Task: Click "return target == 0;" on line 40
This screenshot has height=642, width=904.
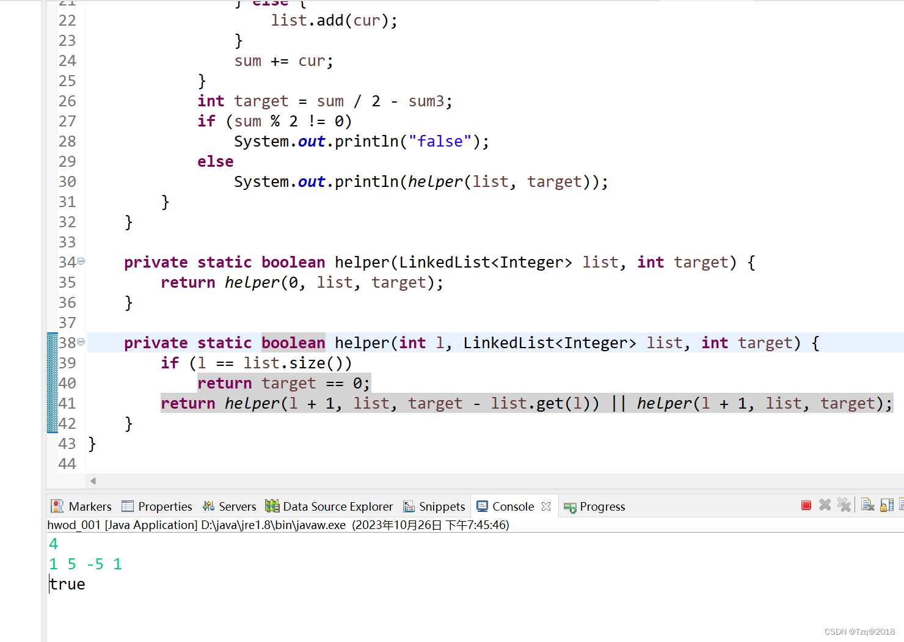Action: 283,383
